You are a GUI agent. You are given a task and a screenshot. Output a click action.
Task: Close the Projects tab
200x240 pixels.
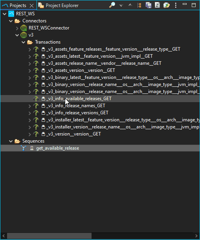click(32, 5)
